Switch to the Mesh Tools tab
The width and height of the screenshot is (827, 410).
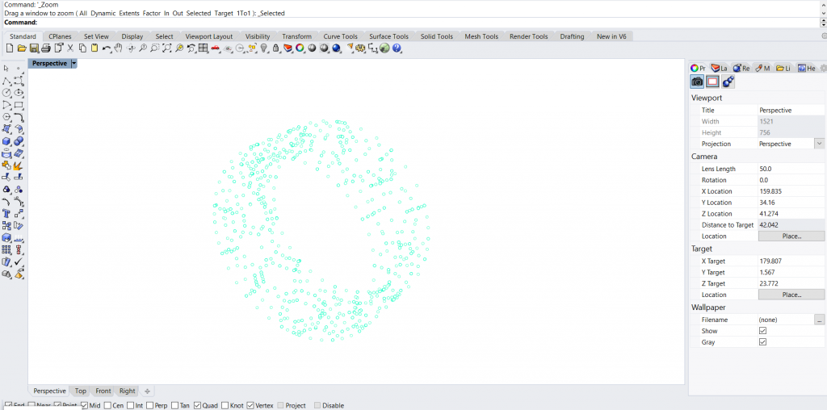click(481, 36)
